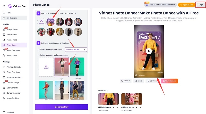Image resolution: width=206 pixels, height=114 pixels.
Task: Open the first recent AI Photo Dance thumbnail
Action: pos(108,99)
